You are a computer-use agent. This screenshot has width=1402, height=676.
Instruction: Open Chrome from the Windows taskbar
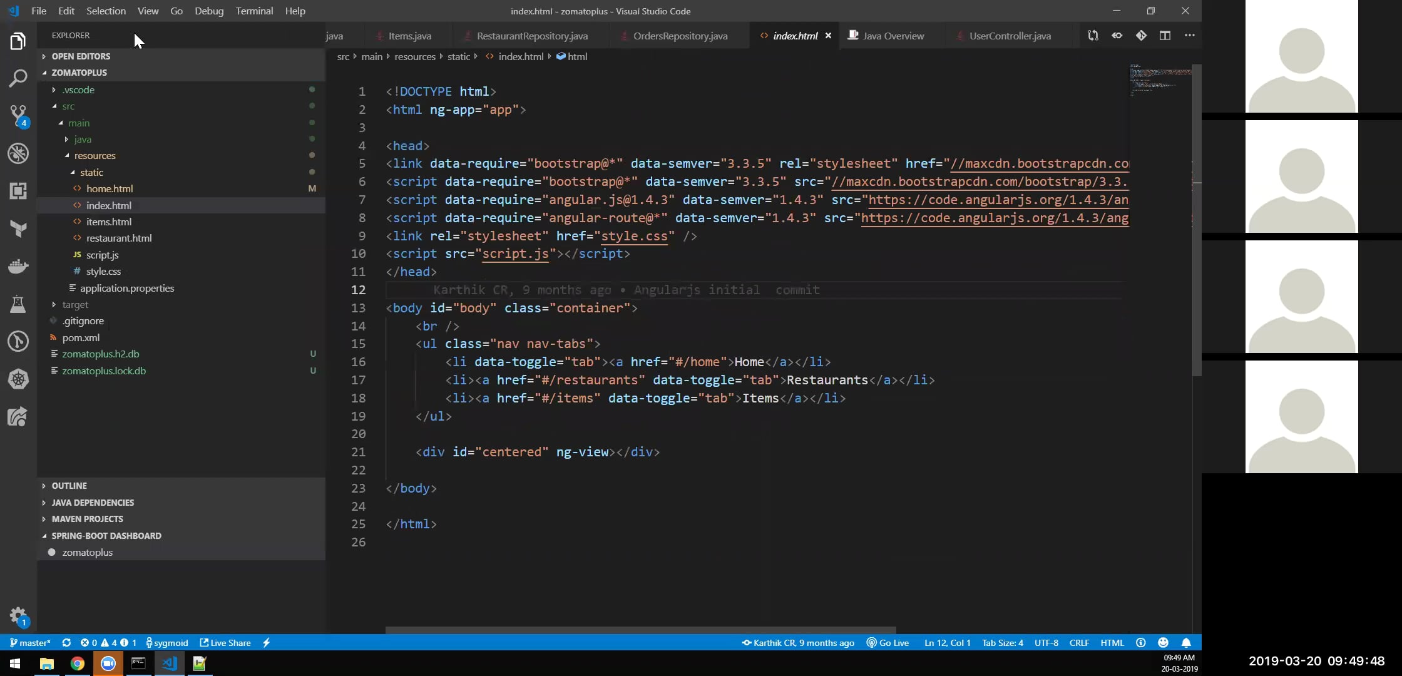pos(78,663)
